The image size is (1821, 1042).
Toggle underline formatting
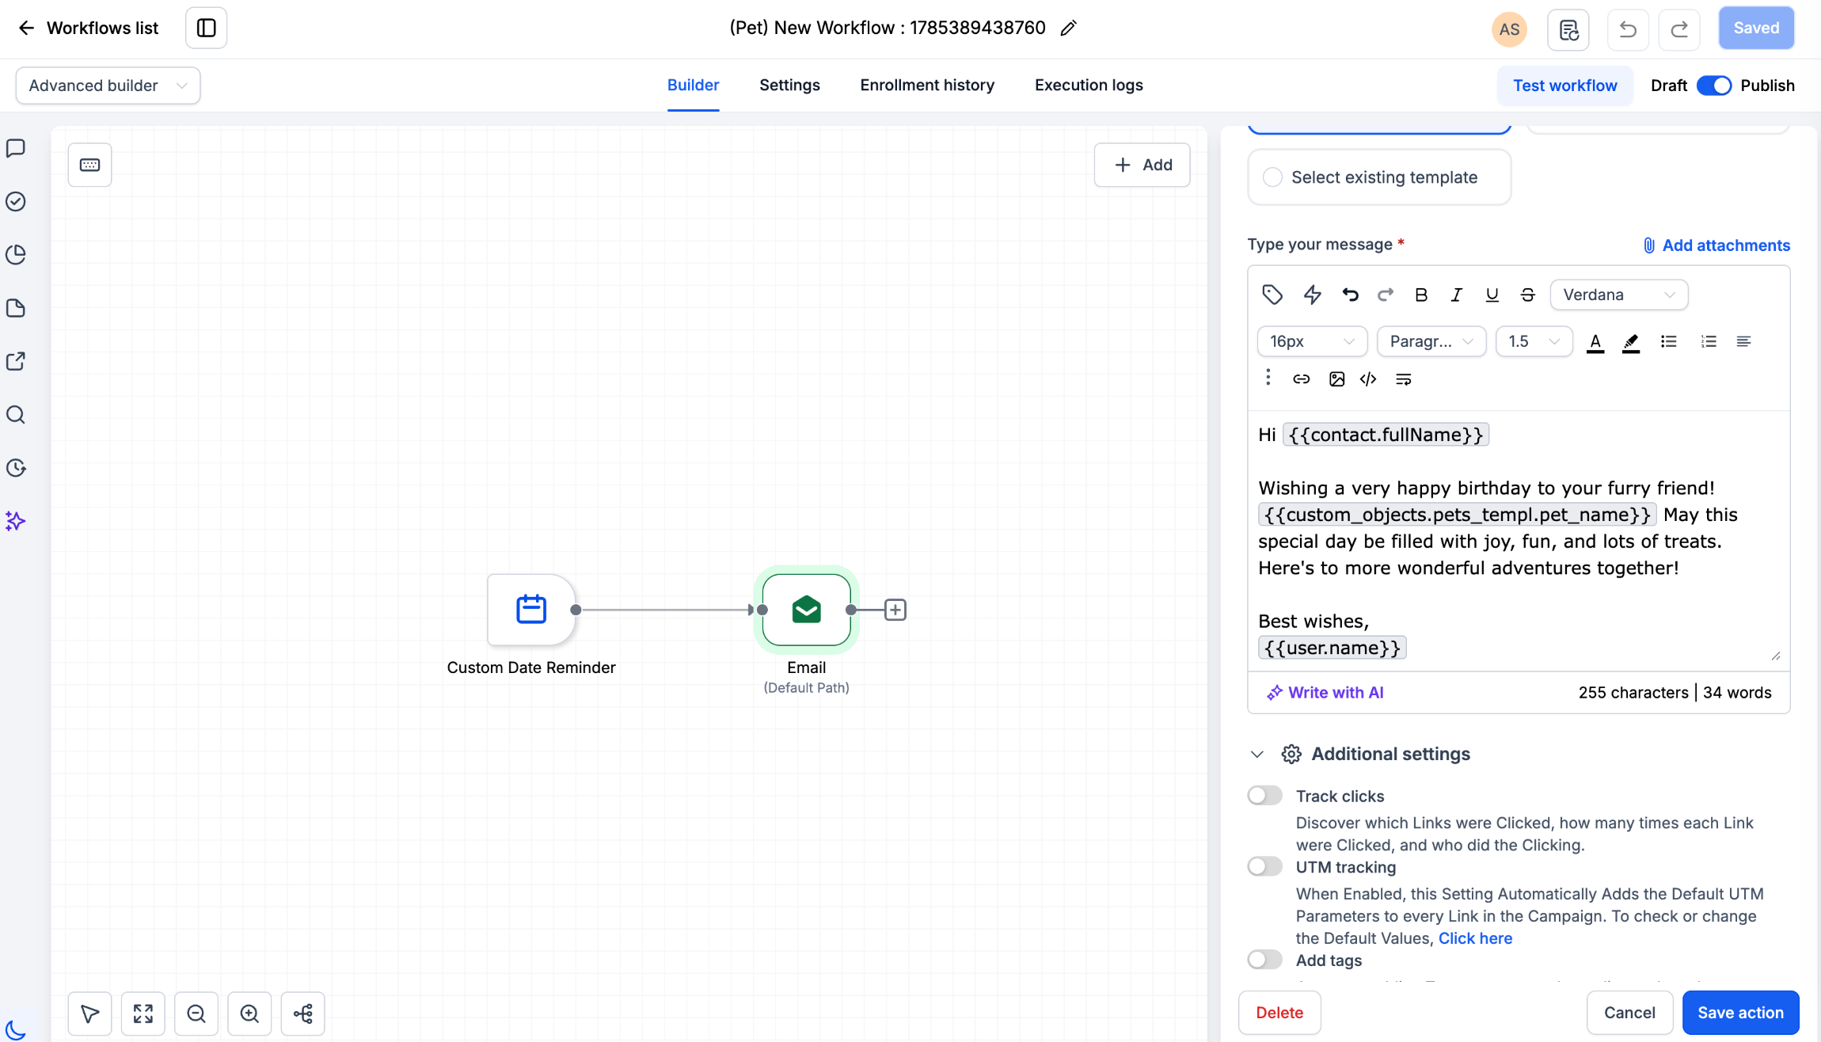tap(1492, 295)
